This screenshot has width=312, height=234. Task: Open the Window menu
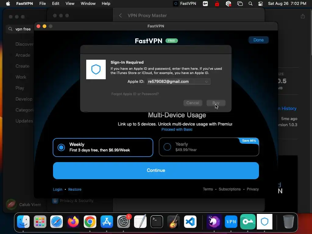pyautogui.click(x=88, y=4)
